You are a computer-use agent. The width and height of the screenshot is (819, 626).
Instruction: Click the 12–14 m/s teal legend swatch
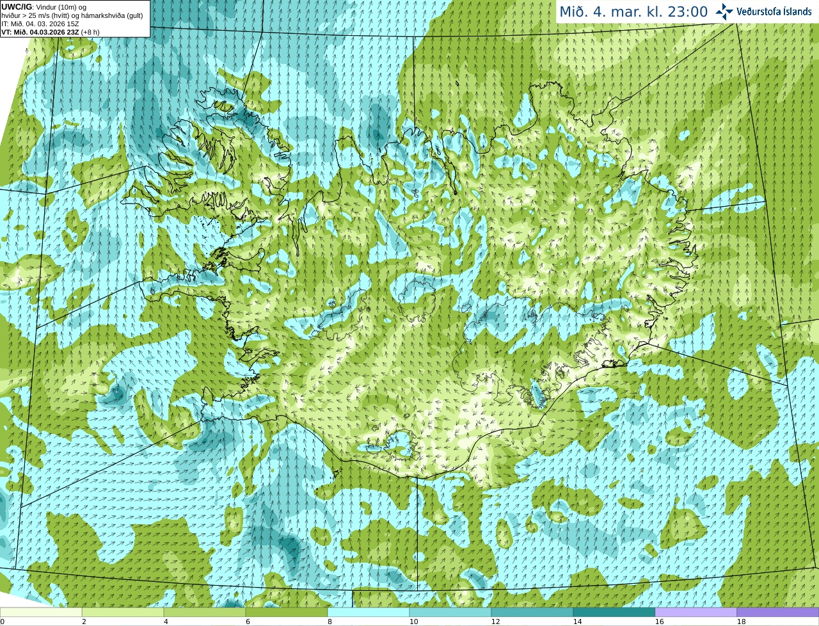(x=532, y=612)
